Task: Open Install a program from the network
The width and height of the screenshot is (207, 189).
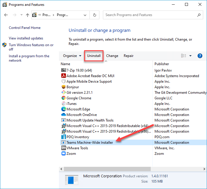Action: pyautogui.click(x=29, y=58)
